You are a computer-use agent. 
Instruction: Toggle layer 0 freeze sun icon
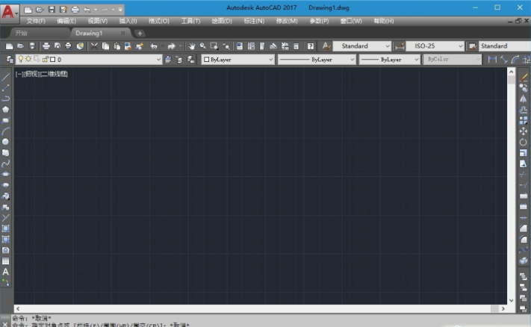click(x=28, y=59)
